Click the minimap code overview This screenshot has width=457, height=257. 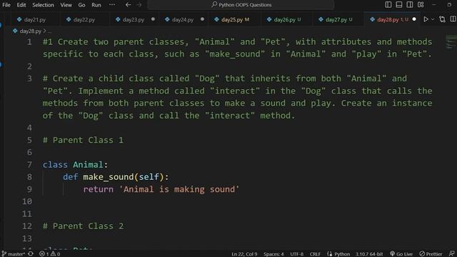tap(451, 43)
